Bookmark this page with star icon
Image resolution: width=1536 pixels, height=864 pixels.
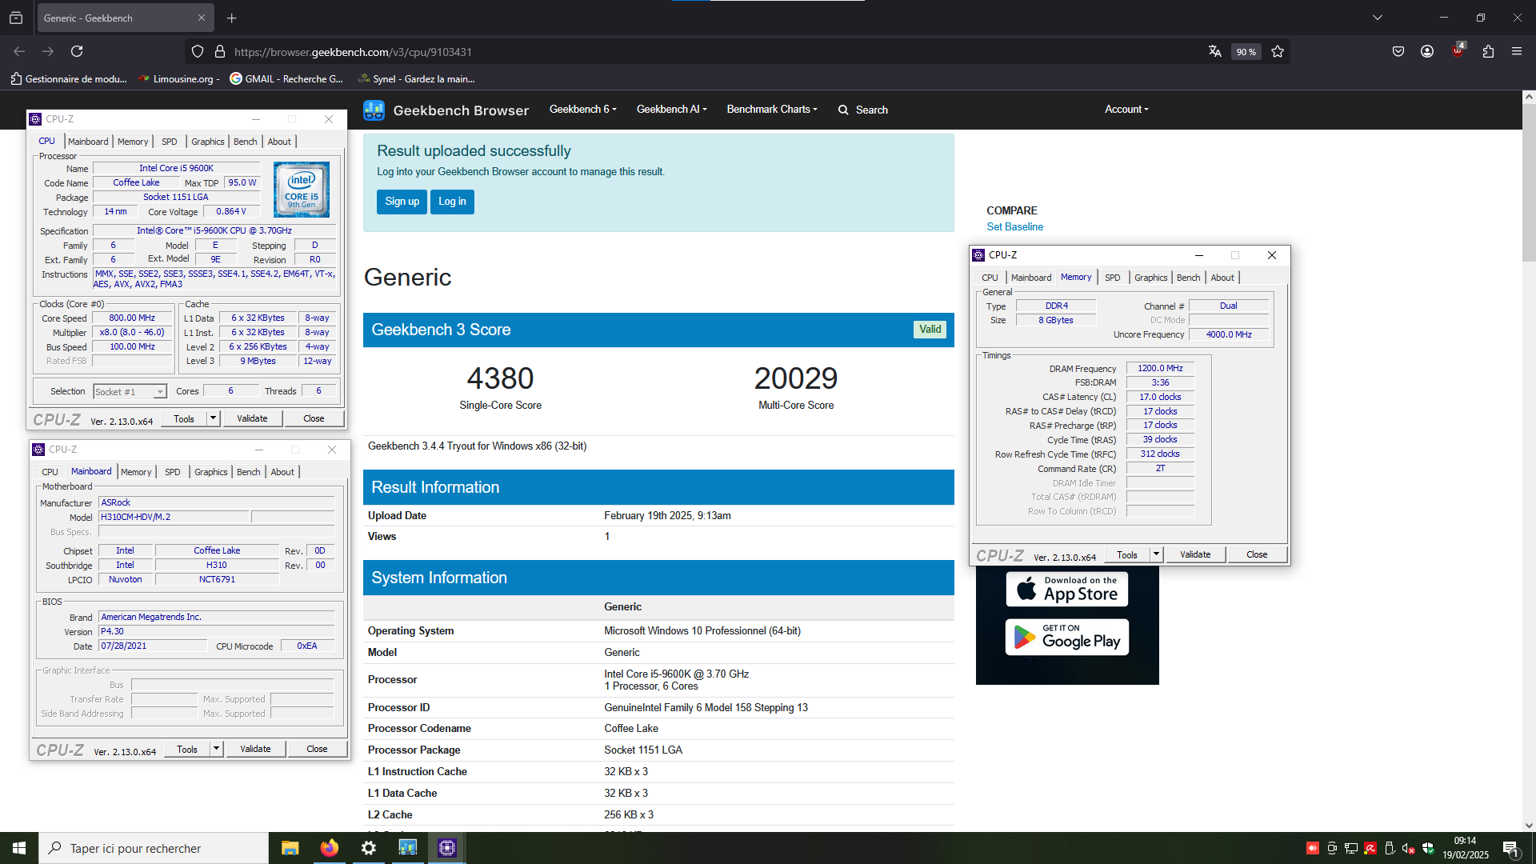(1278, 51)
